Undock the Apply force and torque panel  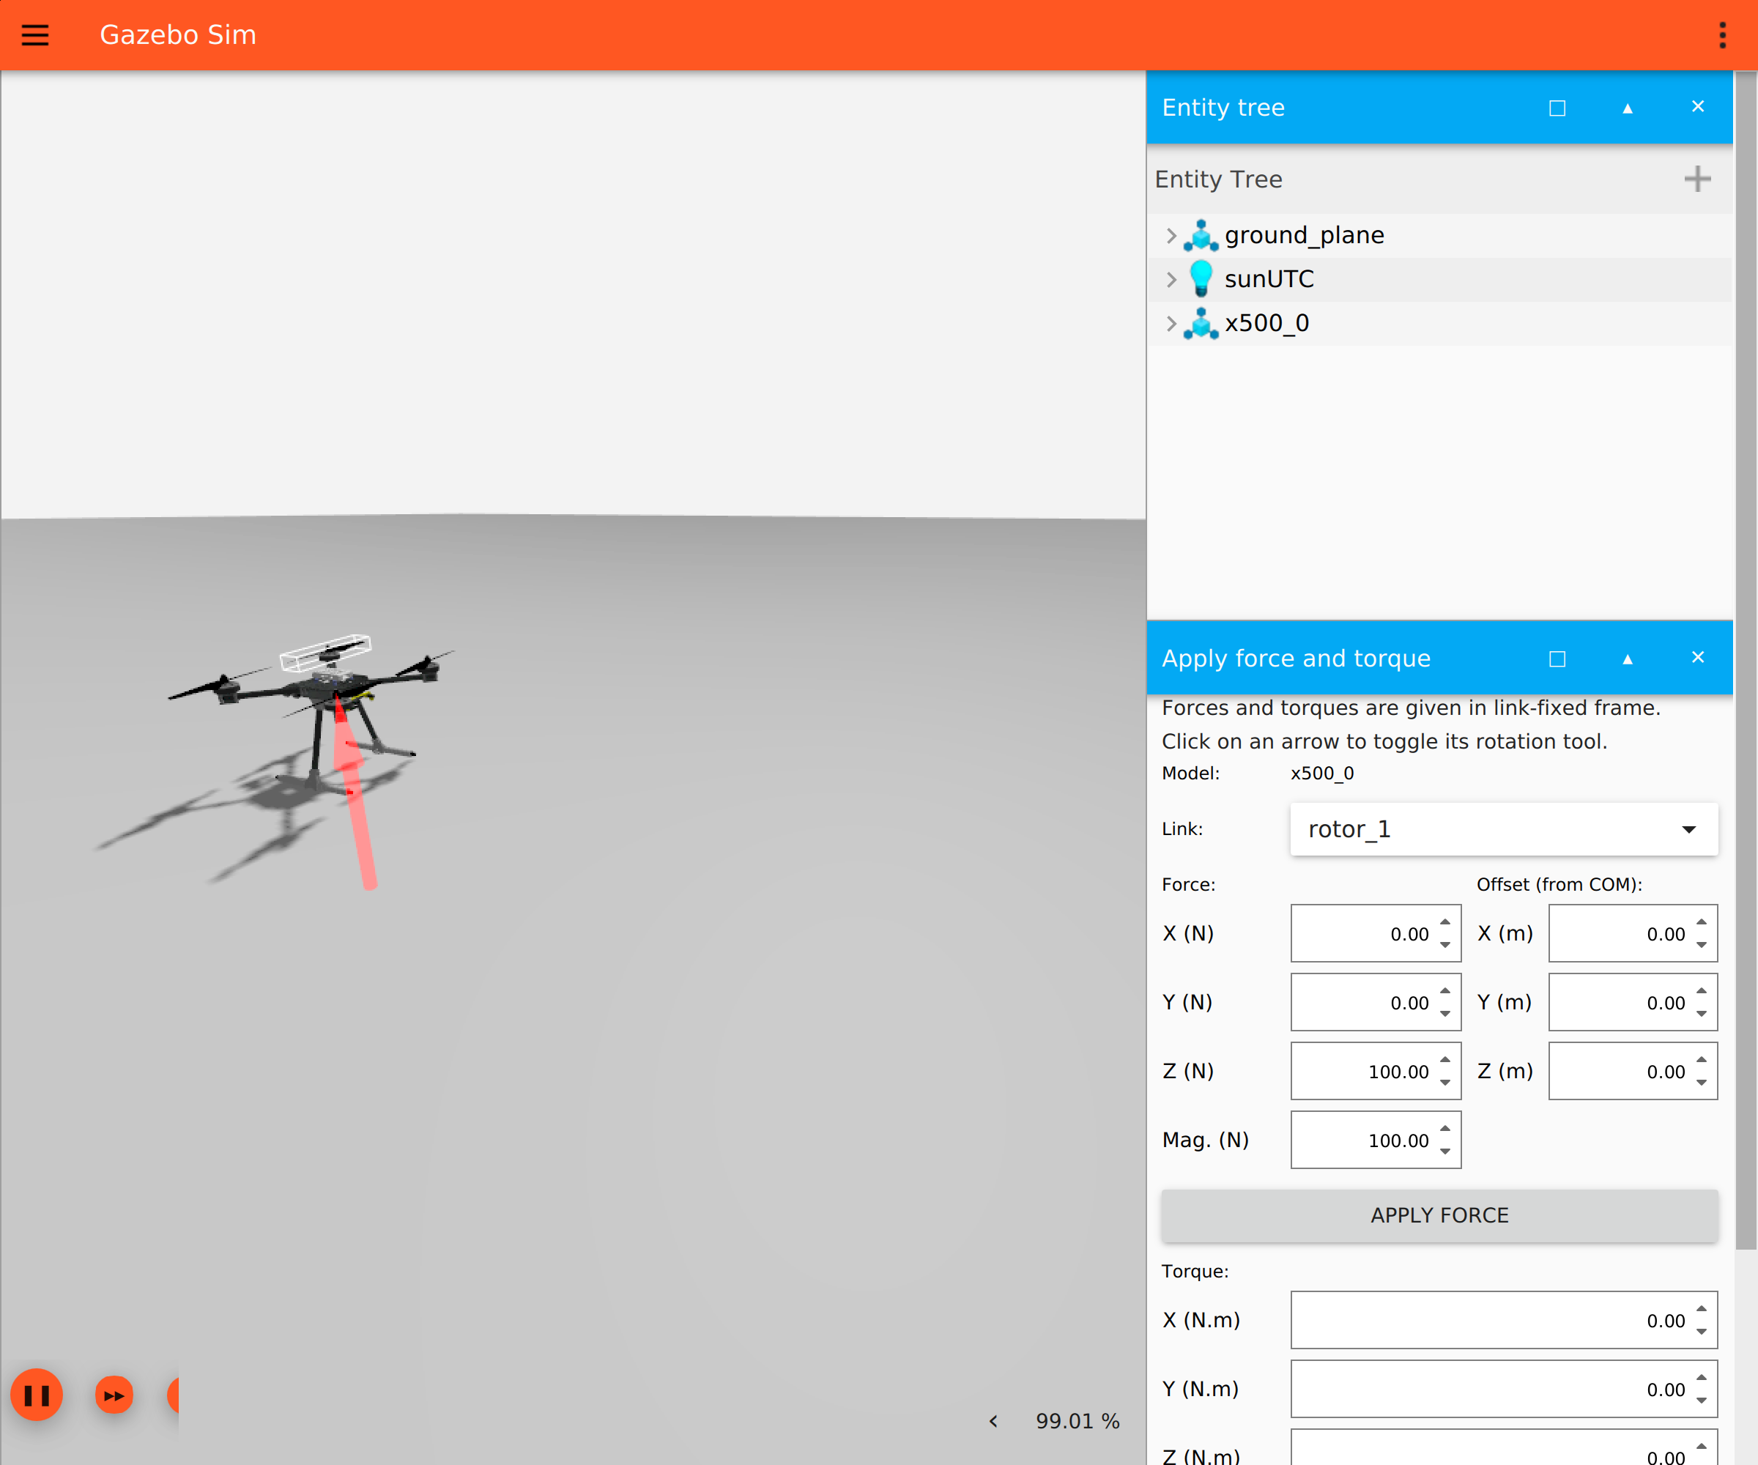click(x=1557, y=659)
